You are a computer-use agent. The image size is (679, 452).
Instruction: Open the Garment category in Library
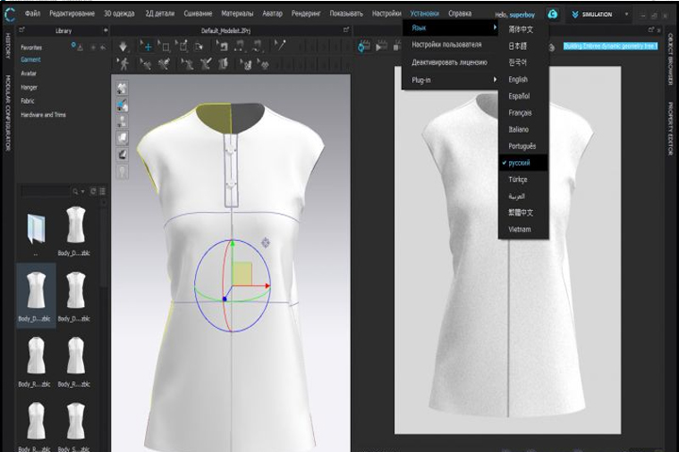pos(30,59)
